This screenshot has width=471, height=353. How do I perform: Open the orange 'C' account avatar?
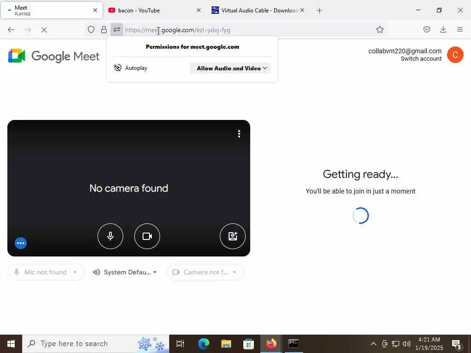click(455, 55)
